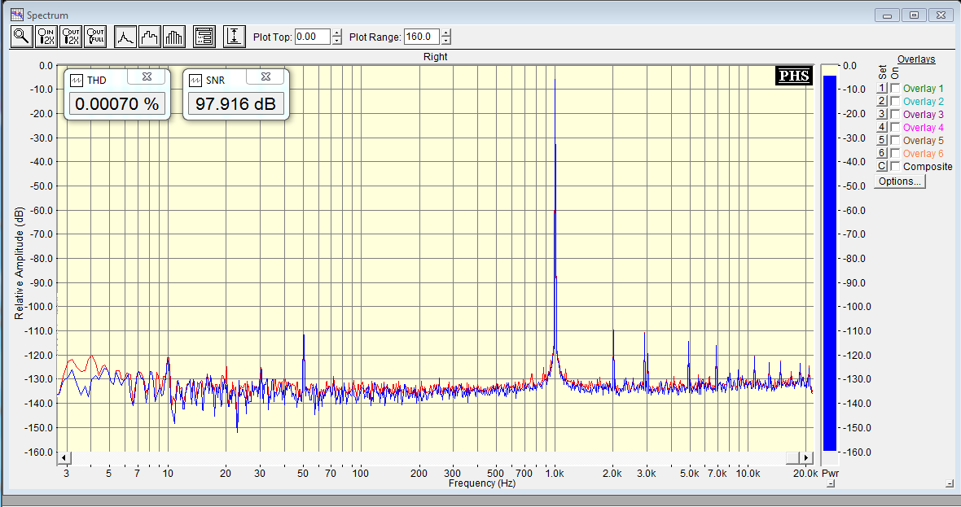Viewport: 961px width, 507px height.
Task: Set overlay 2 with the 2 button
Action: point(882,101)
